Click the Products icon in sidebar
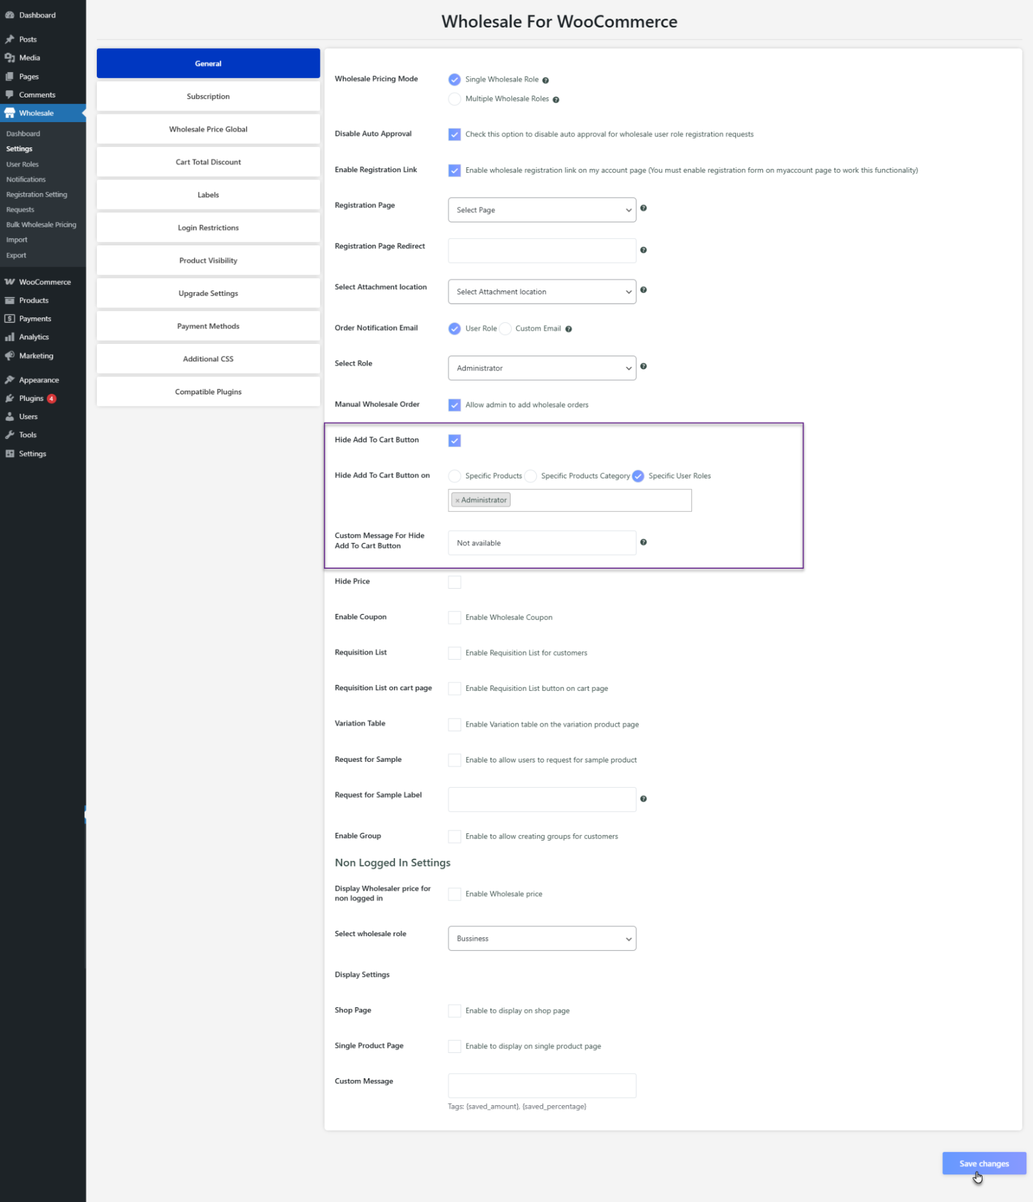Viewport: 1033px width, 1202px height. point(10,300)
